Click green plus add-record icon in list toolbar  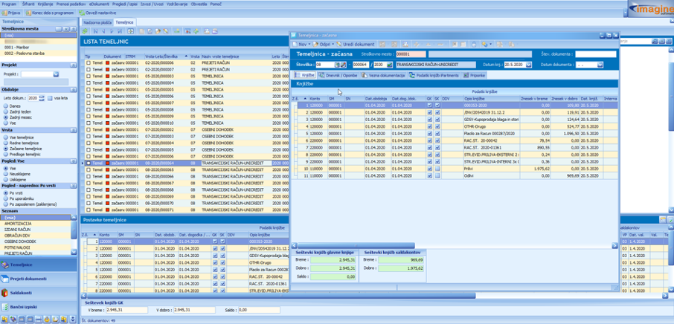tap(196, 31)
